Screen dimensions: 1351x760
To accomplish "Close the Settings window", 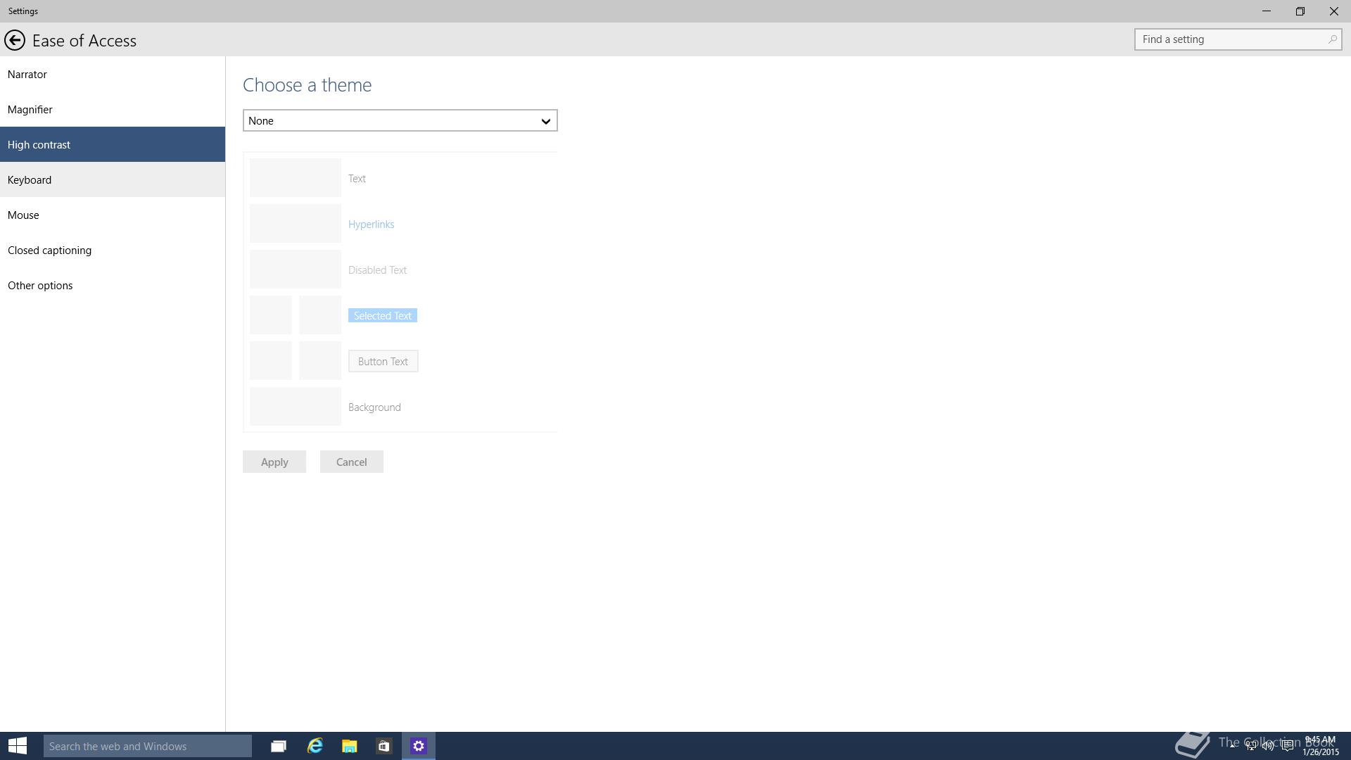I will [1333, 11].
